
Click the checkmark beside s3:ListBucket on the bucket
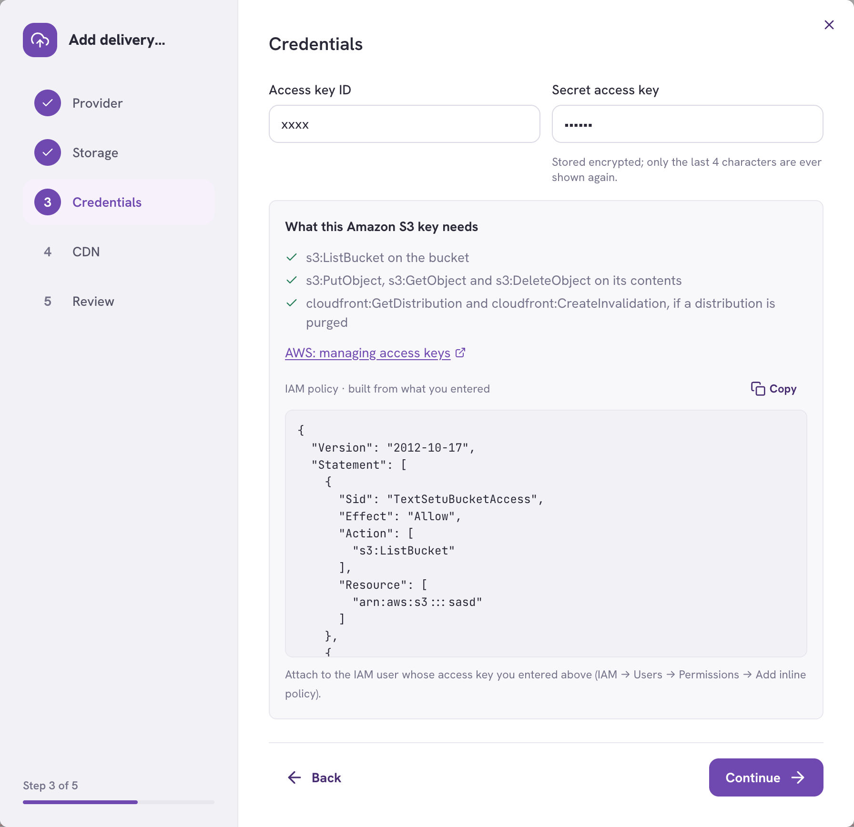pos(292,257)
